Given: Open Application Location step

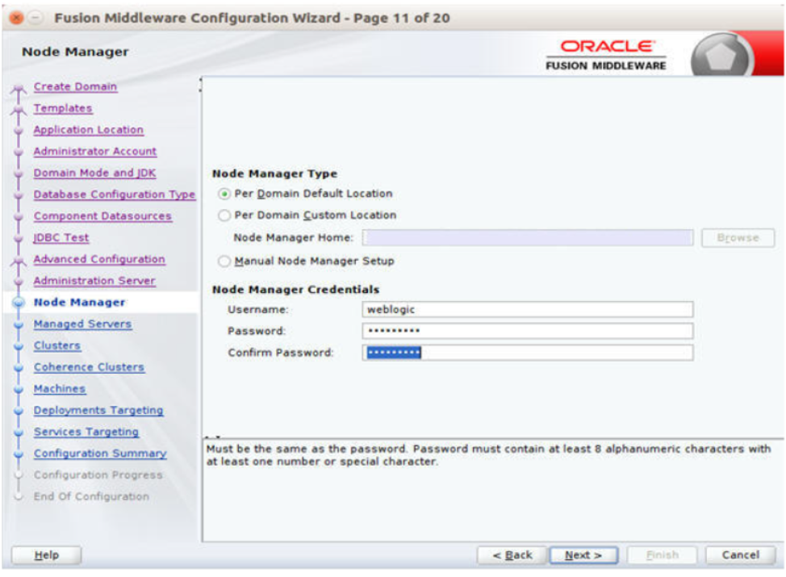Looking at the screenshot, I should click(x=88, y=129).
